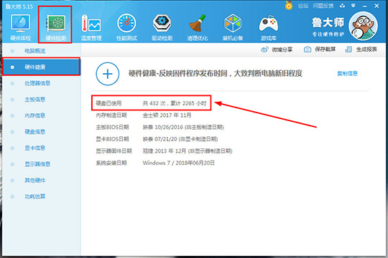
Task: Click the 显示器固件日期 label
Action: (x=114, y=150)
